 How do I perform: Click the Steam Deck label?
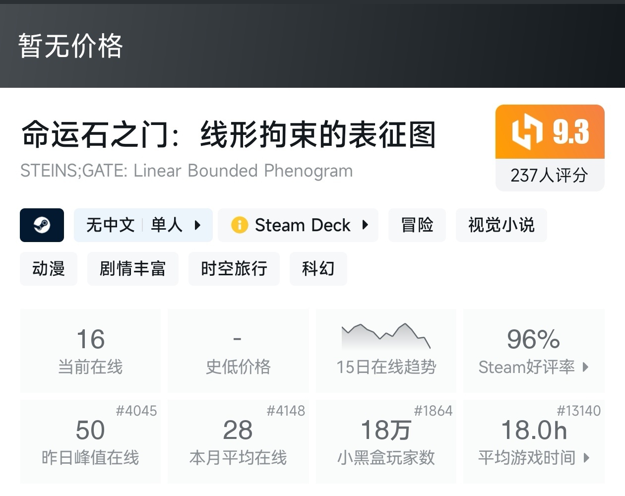tap(303, 225)
